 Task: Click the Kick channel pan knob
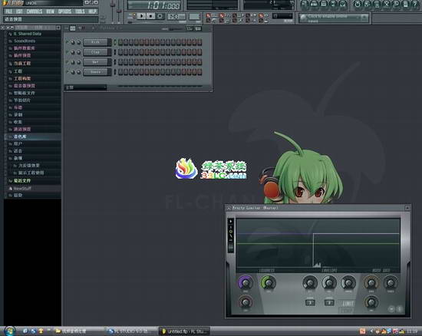pos(73,42)
